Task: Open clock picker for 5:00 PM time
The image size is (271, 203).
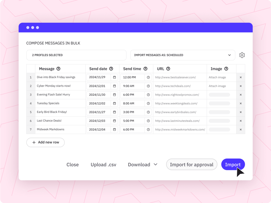Action: pos(148,121)
